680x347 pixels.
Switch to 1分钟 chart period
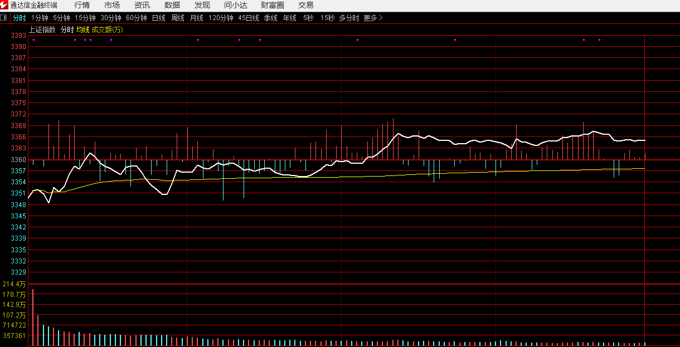tap(40, 18)
